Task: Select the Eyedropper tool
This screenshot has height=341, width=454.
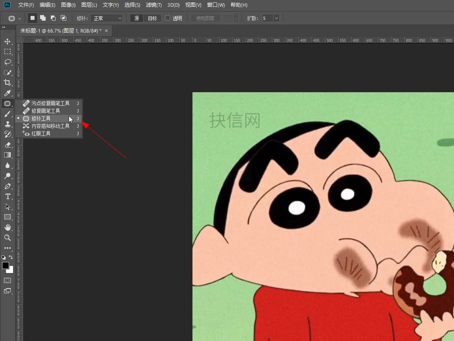Action: (x=8, y=93)
